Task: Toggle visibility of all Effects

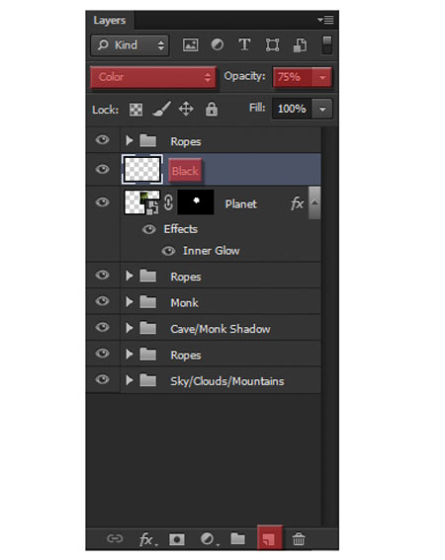Action: (x=148, y=229)
